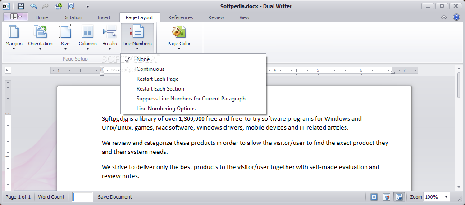Choose Continuous line numbering
The height and width of the screenshot is (205, 465).
(x=193, y=69)
